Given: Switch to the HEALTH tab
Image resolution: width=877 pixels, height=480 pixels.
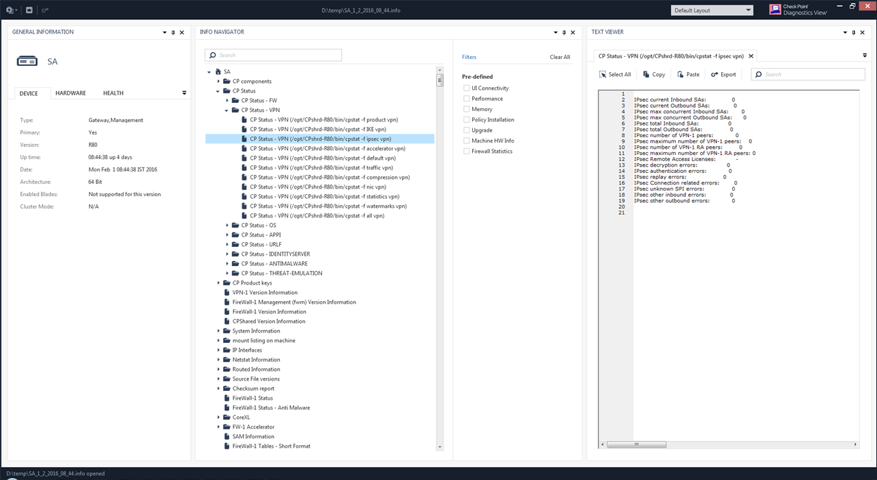Looking at the screenshot, I should coord(113,93).
